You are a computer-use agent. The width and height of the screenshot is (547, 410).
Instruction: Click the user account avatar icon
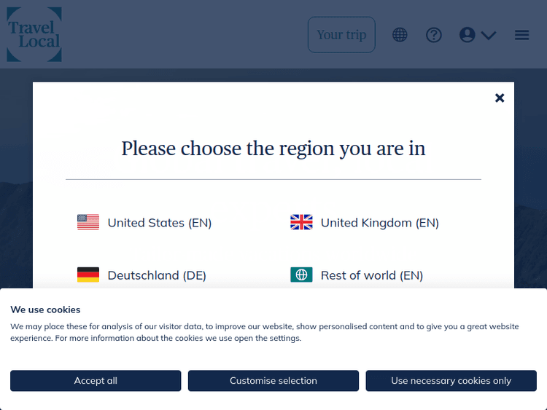click(x=467, y=35)
